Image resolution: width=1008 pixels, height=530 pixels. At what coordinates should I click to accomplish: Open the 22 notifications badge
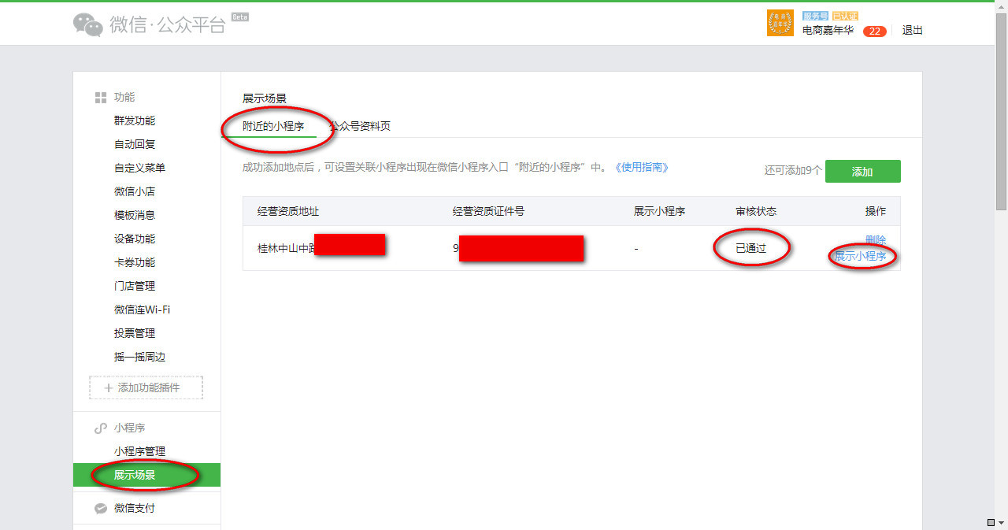click(x=874, y=32)
